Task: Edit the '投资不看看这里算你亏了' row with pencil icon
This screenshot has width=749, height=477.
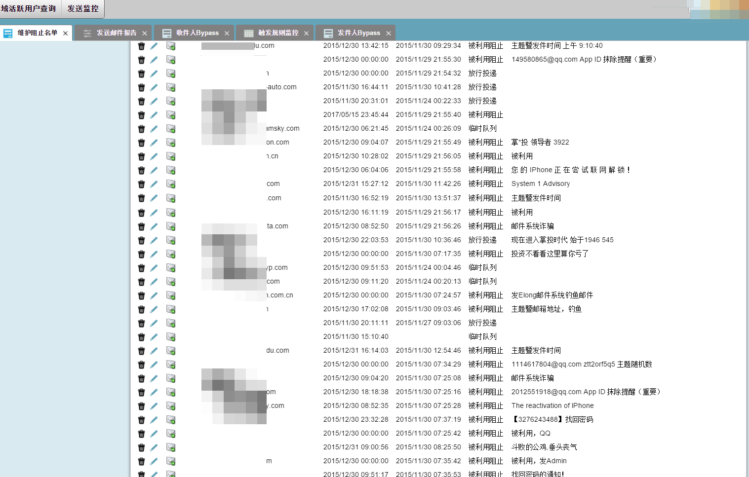Action: [x=154, y=254]
